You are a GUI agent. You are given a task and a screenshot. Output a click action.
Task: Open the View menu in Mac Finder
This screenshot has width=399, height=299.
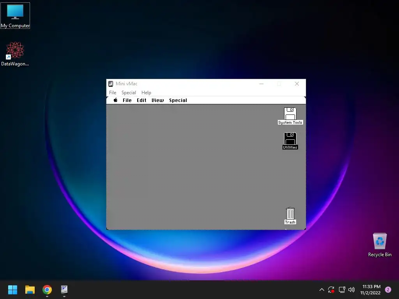pos(158,100)
